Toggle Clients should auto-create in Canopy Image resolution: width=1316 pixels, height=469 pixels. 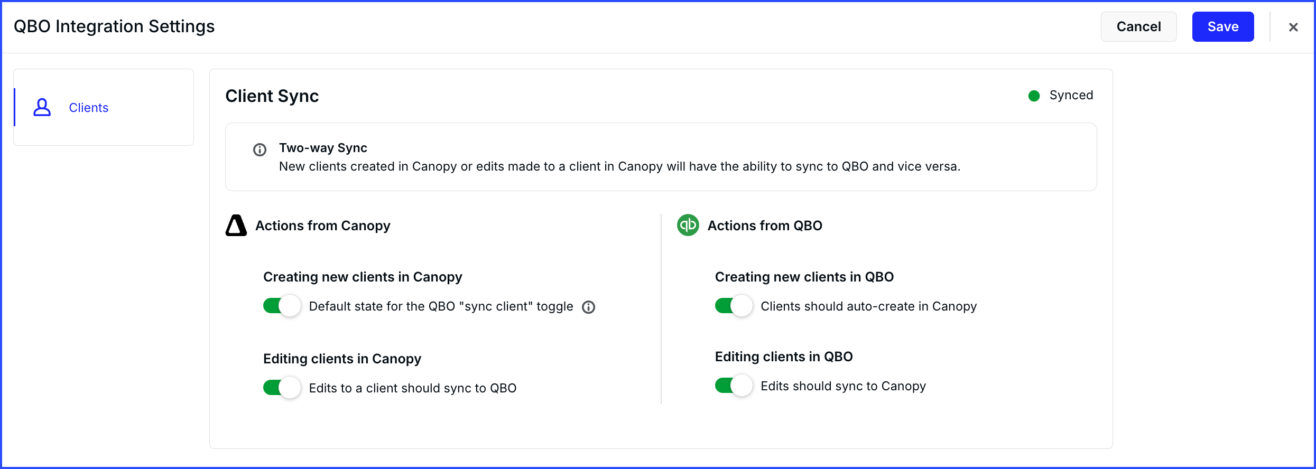point(734,306)
